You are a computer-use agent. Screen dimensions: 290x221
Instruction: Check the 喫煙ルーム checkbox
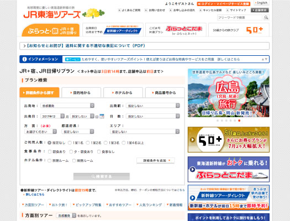tap(74, 161)
